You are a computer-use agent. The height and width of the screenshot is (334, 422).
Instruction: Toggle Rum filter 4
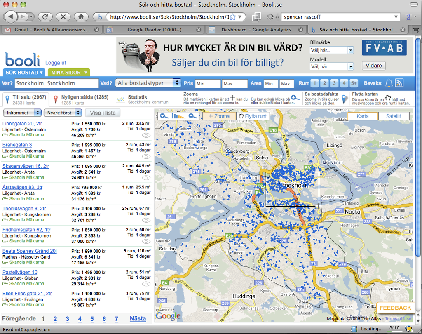[344, 83]
